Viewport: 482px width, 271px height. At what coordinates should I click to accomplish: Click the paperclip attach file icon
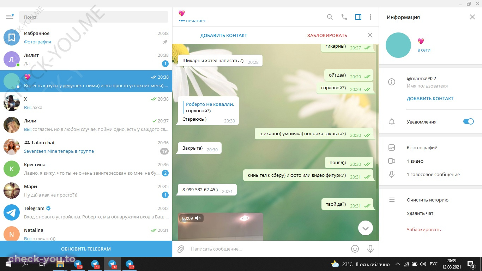pyautogui.click(x=181, y=249)
